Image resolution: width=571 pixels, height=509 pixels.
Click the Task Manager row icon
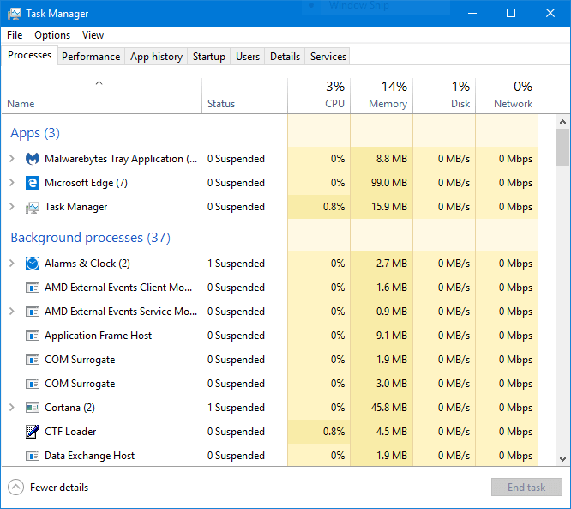pyautogui.click(x=33, y=207)
